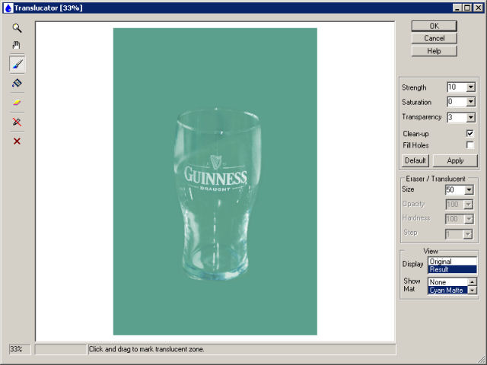Choose None in the Show Mat list
Viewport: 487px width, 365px height.
(x=448, y=282)
